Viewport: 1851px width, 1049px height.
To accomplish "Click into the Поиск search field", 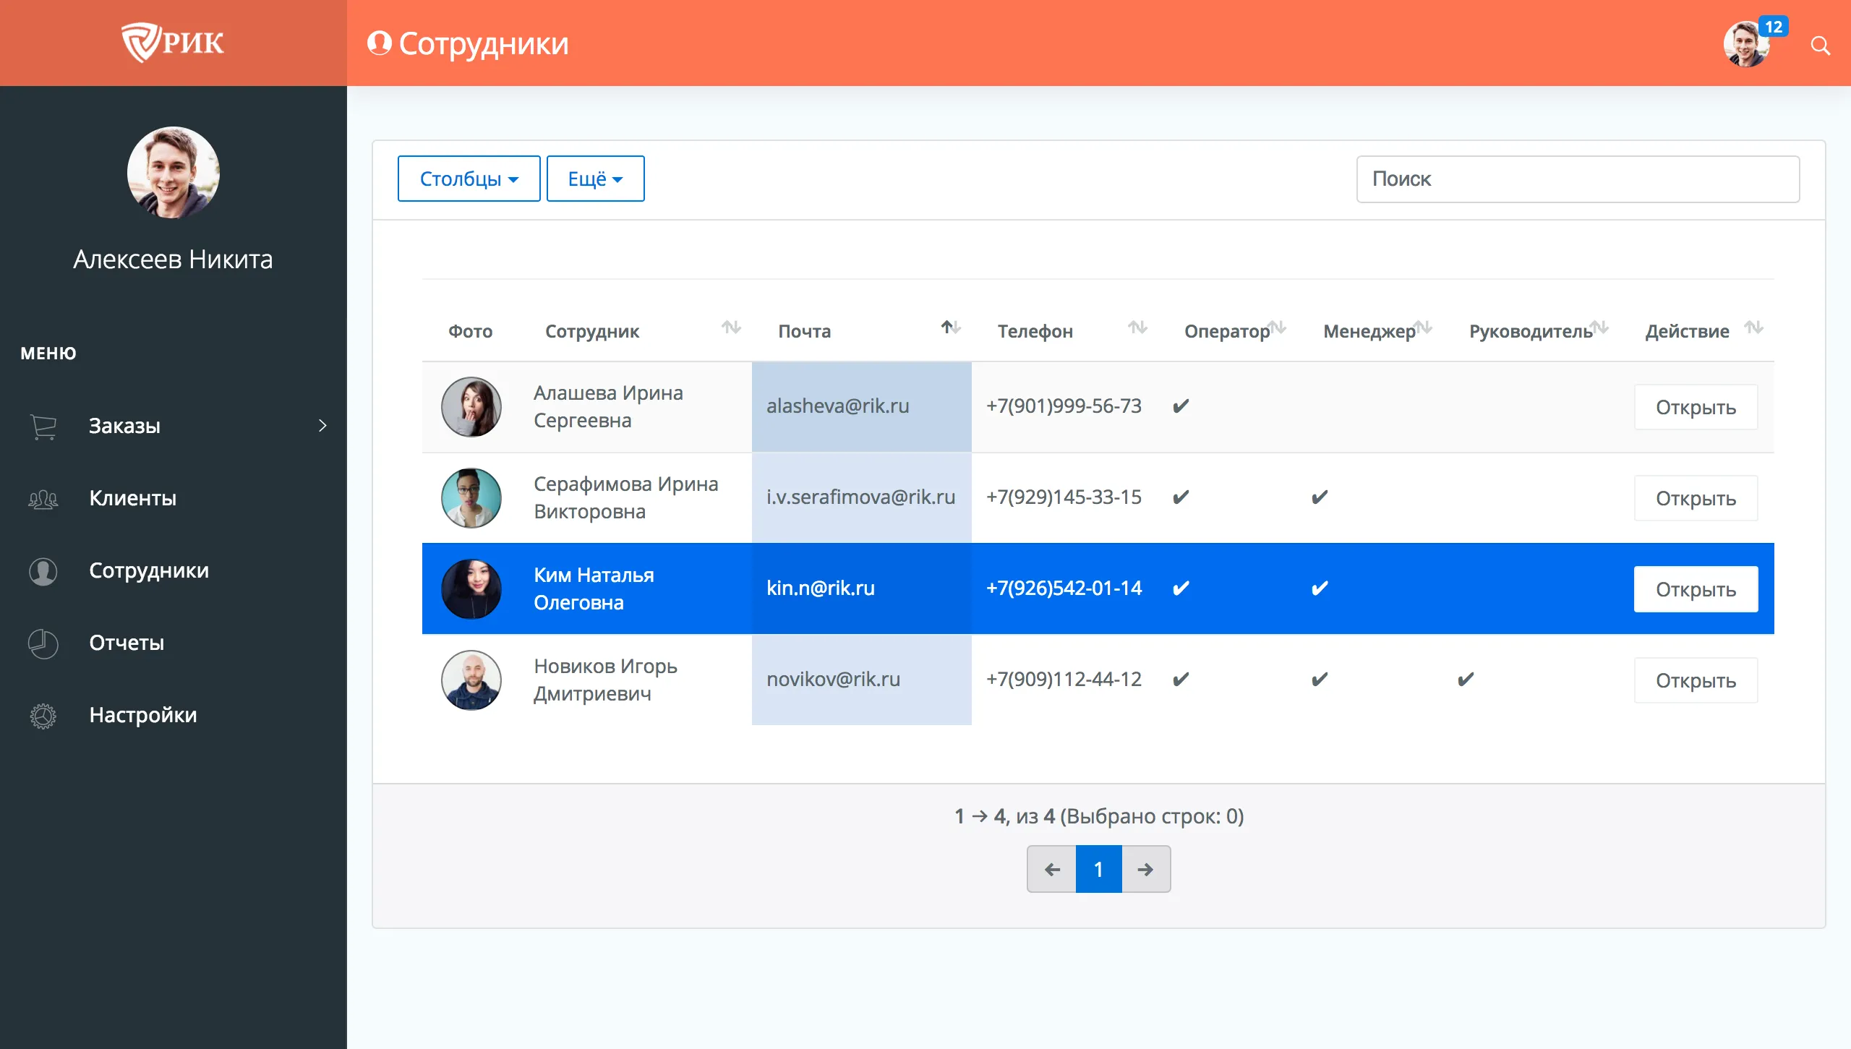I will point(1578,179).
